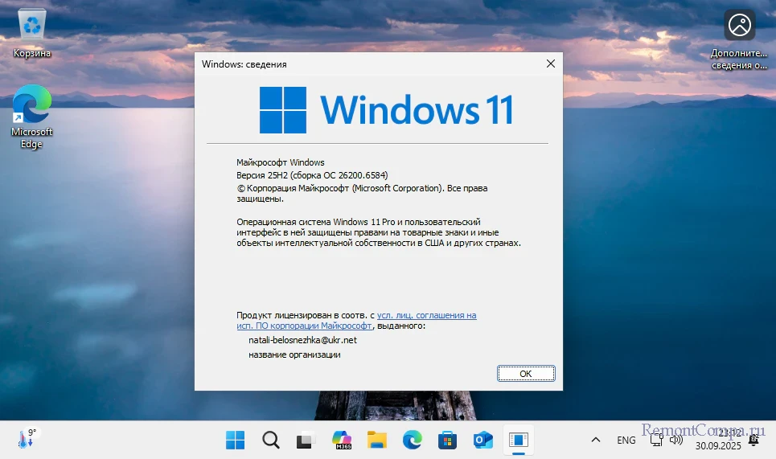Open the volume control in the tray
The image size is (776, 459).
[676, 440]
